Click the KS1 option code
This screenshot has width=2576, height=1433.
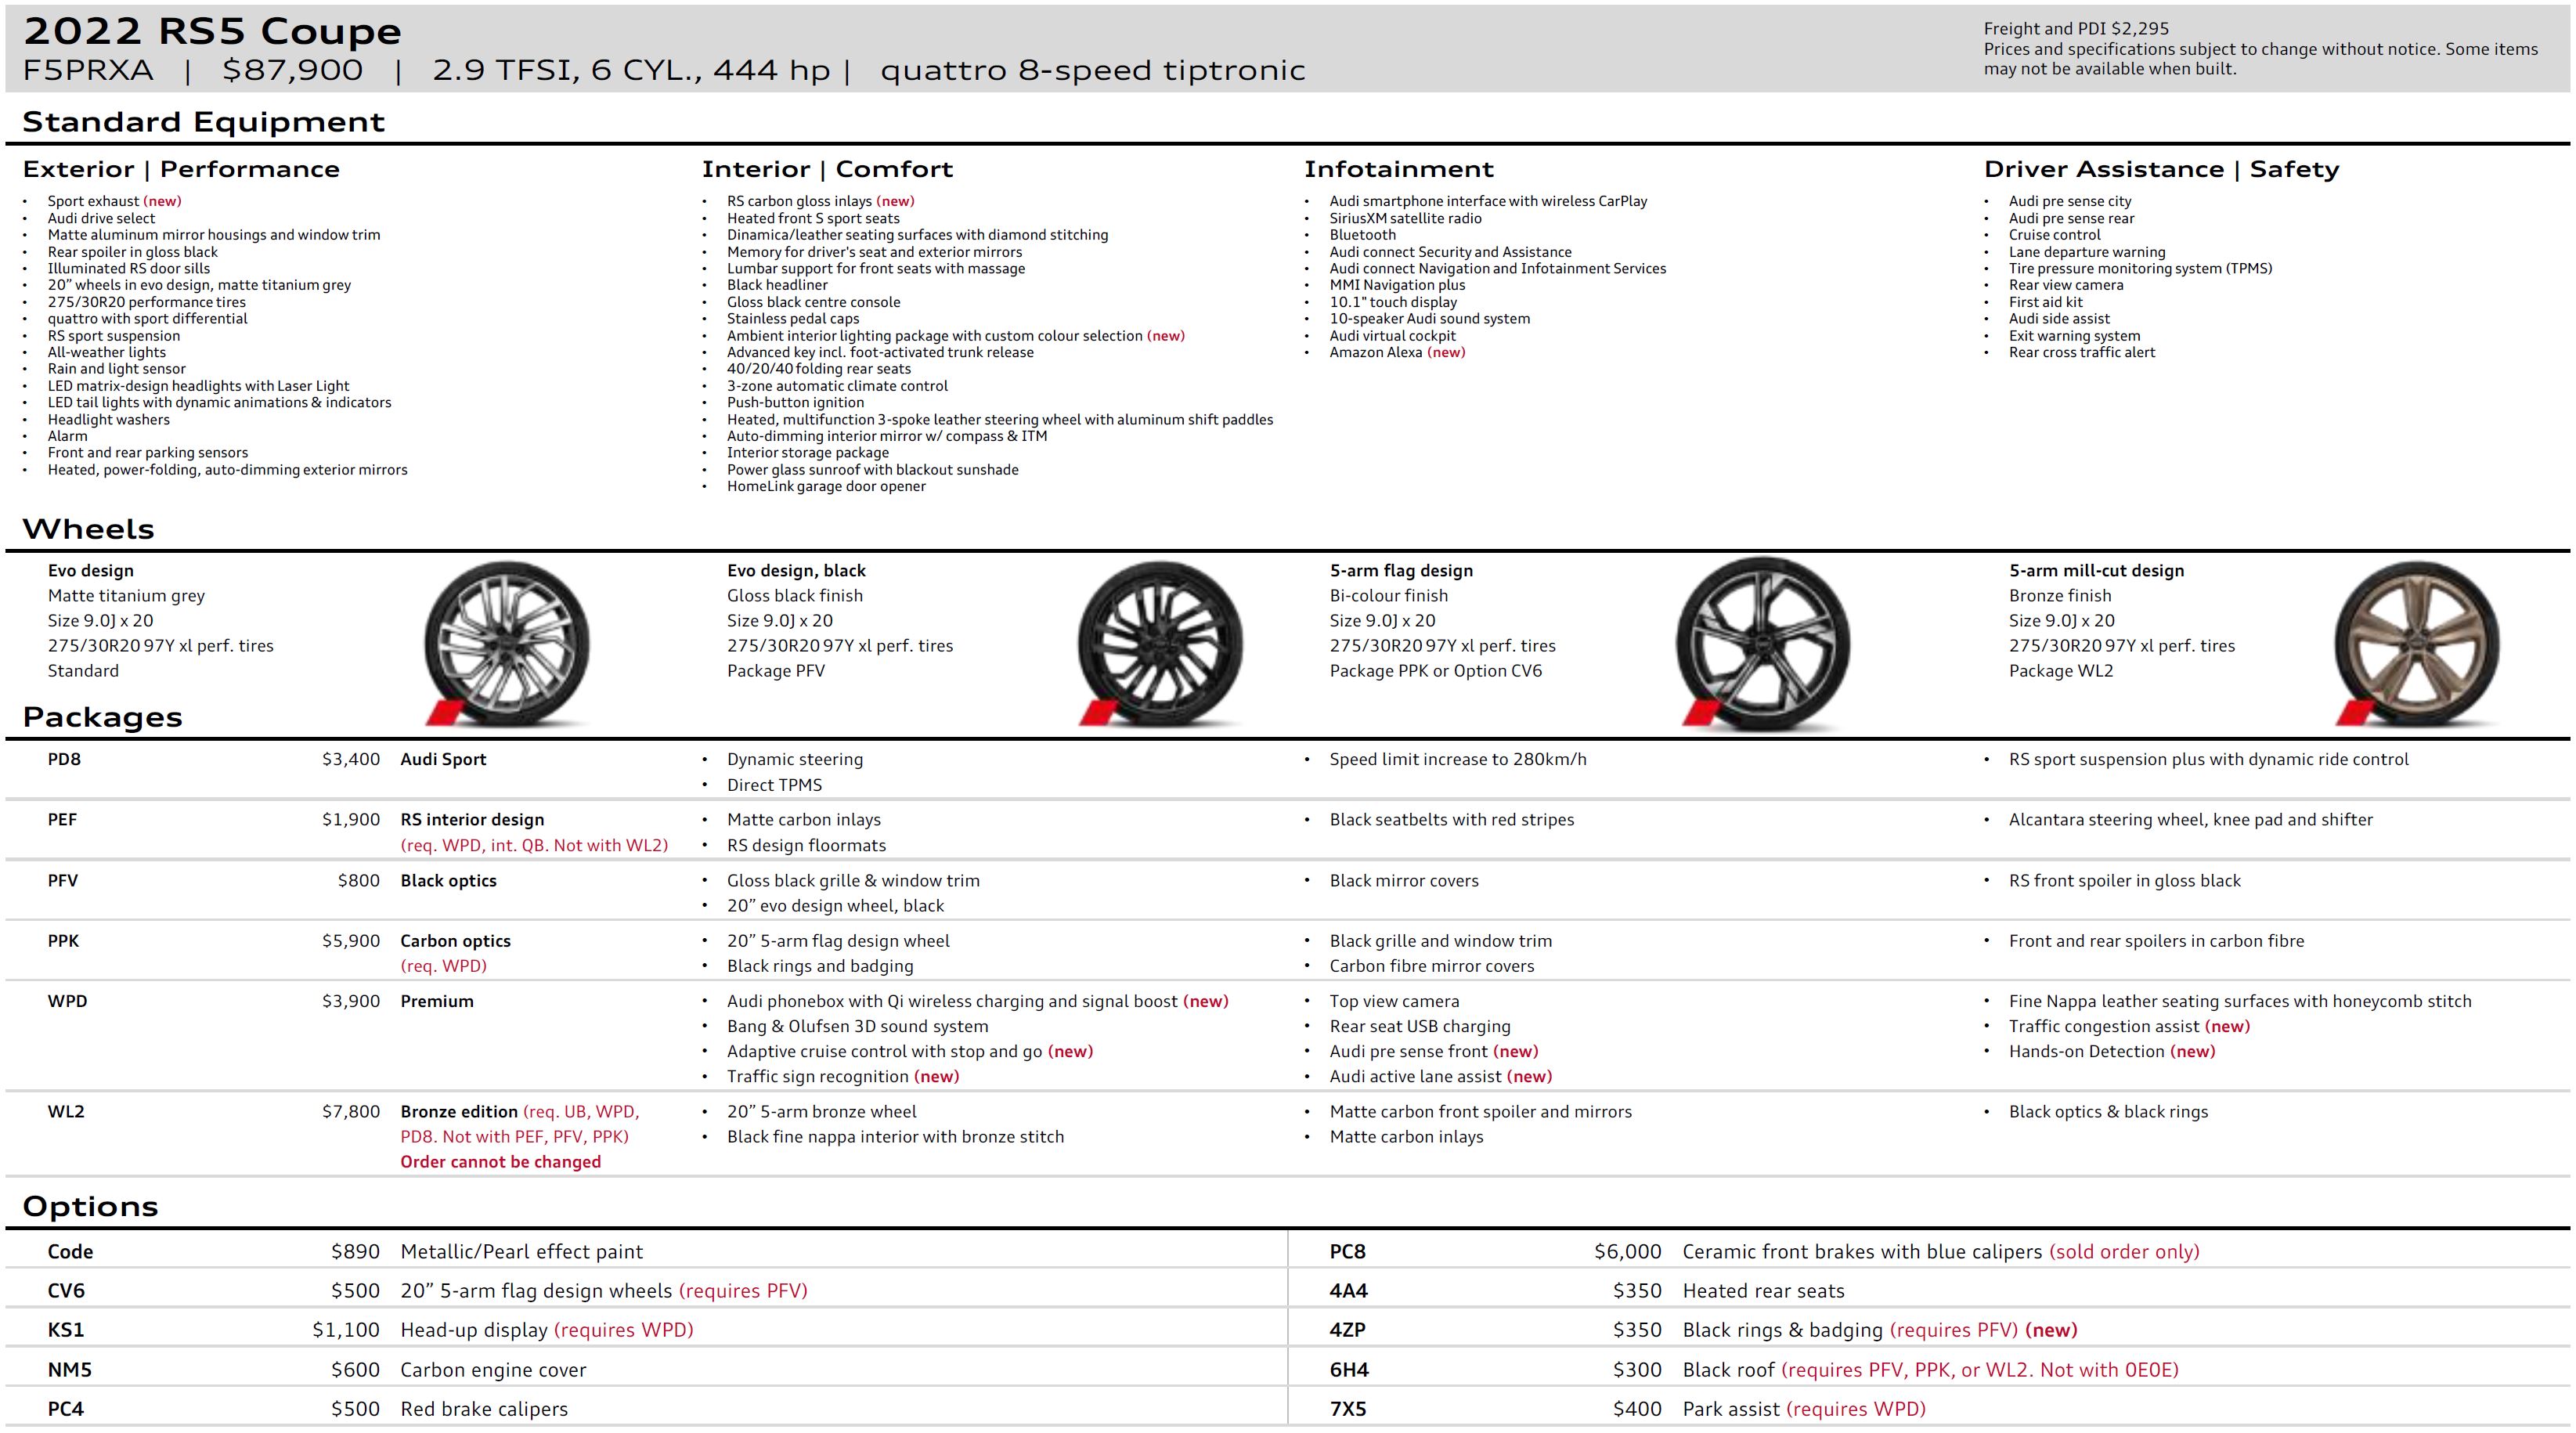click(x=66, y=1330)
